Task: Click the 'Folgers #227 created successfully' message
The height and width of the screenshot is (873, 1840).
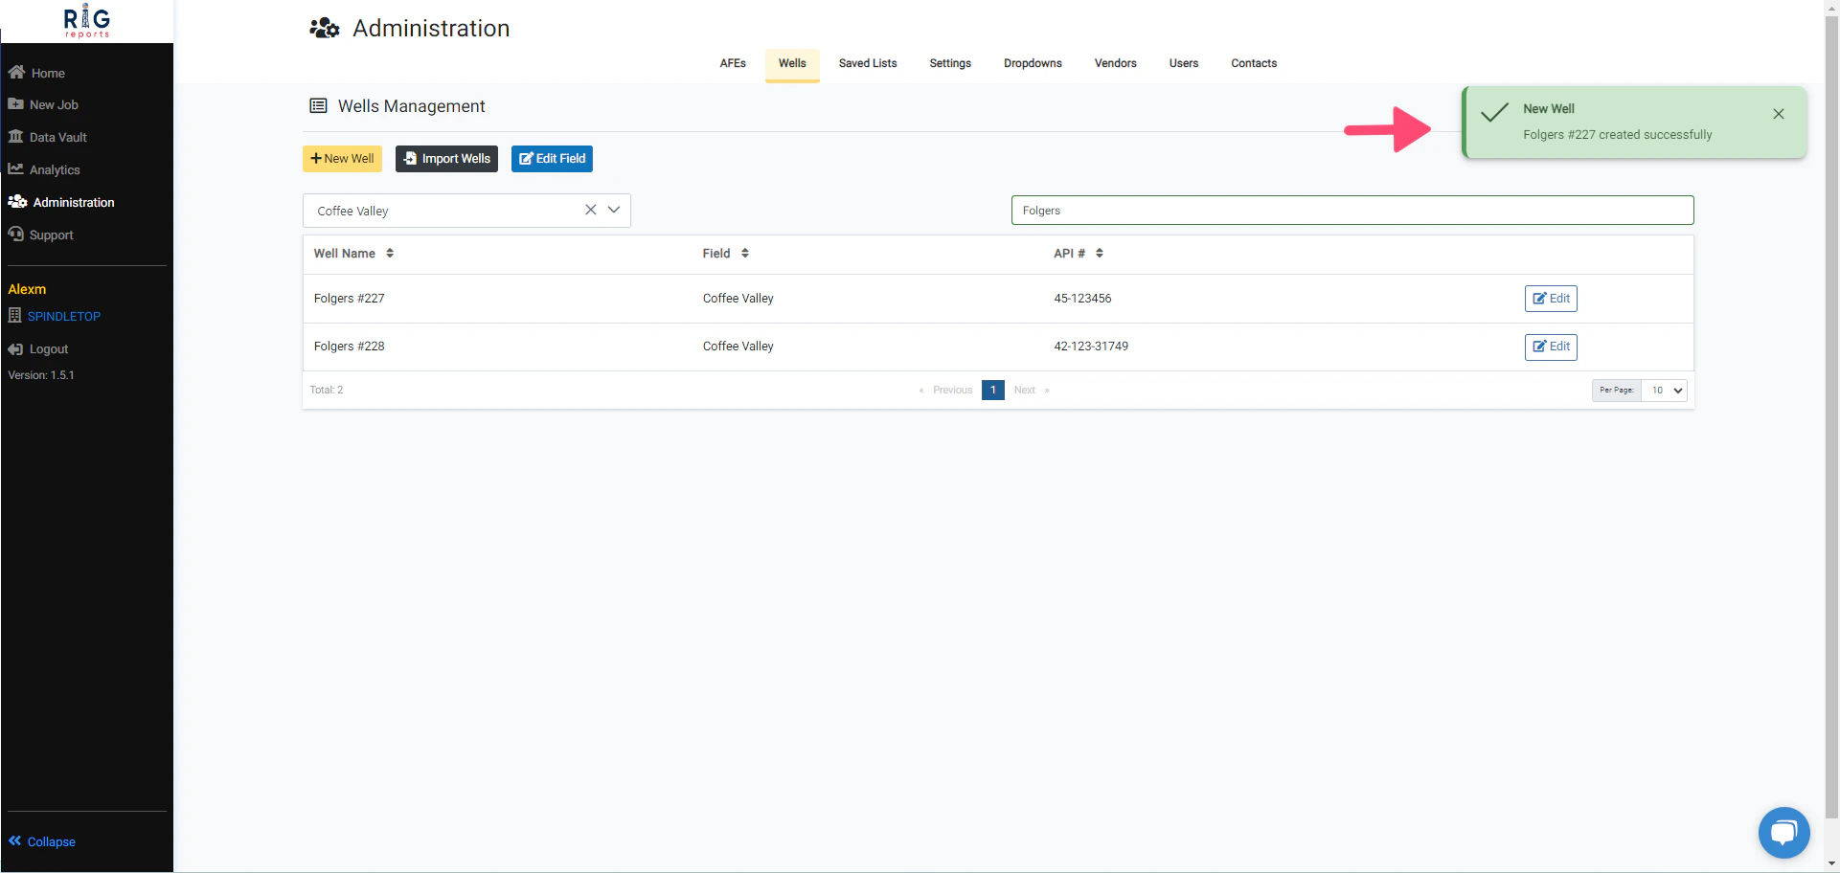Action: click(1617, 135)
